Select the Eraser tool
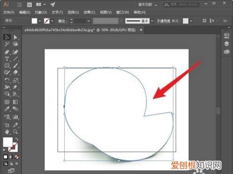This screenshot has height=174, width=233. click(15, 73)
